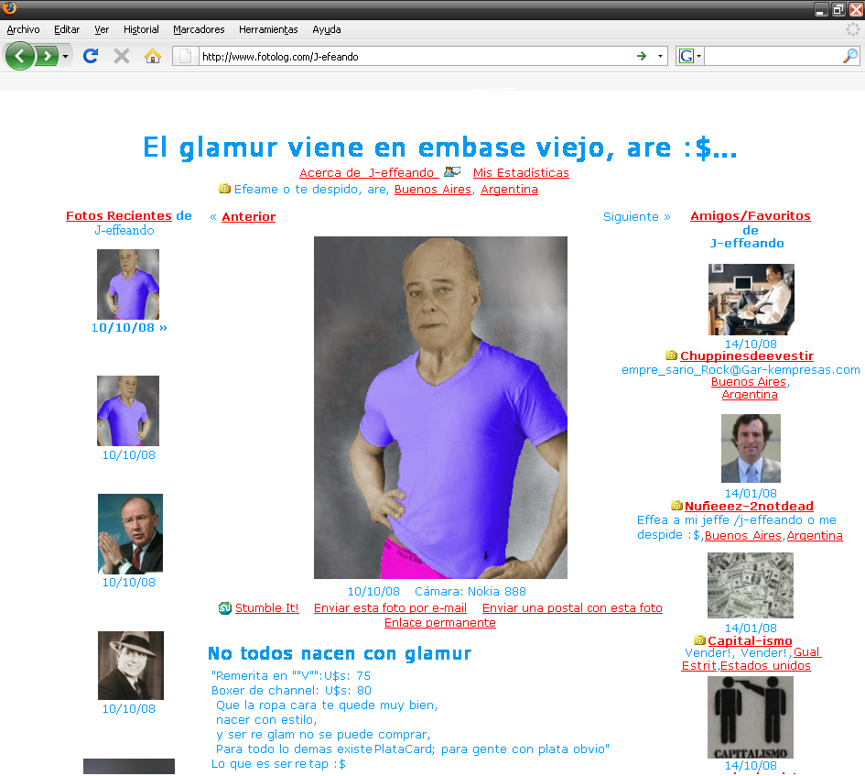Click the Buenos Aires link under Chuppinesdeevestir
Viewport: 865px width, 776px height.
749,382
